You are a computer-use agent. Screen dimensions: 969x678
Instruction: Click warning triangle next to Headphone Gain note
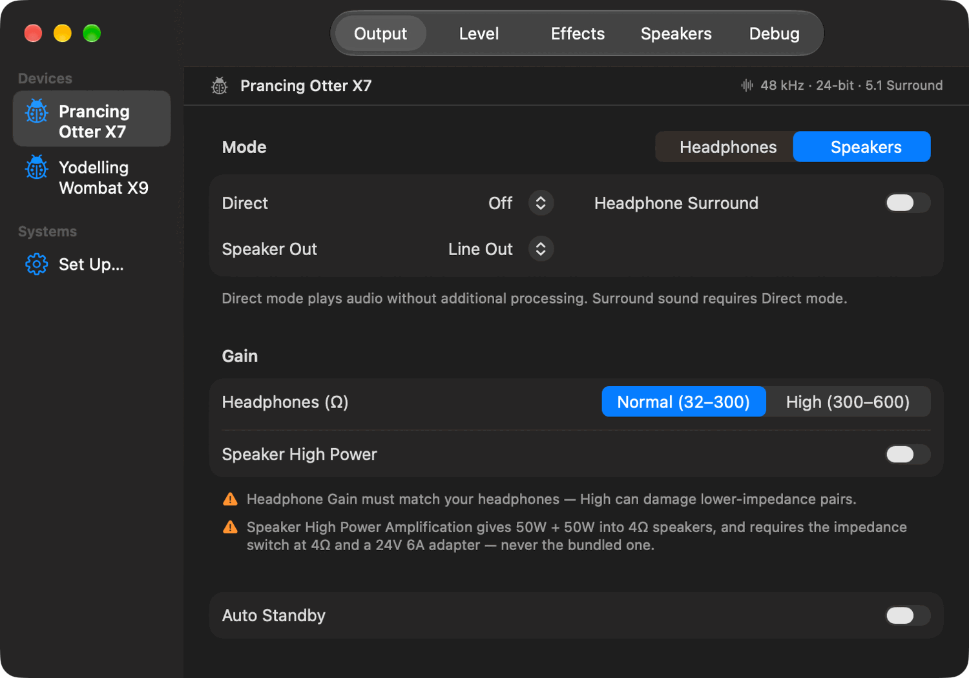[230, 499]
